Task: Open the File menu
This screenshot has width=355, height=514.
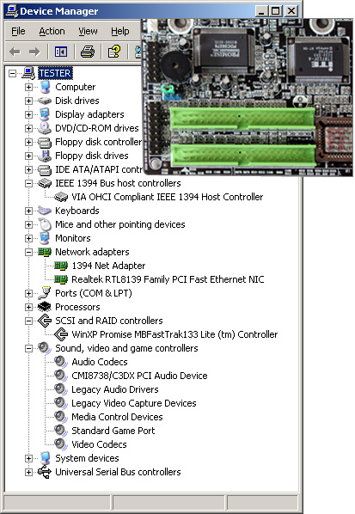Action: 18,31
